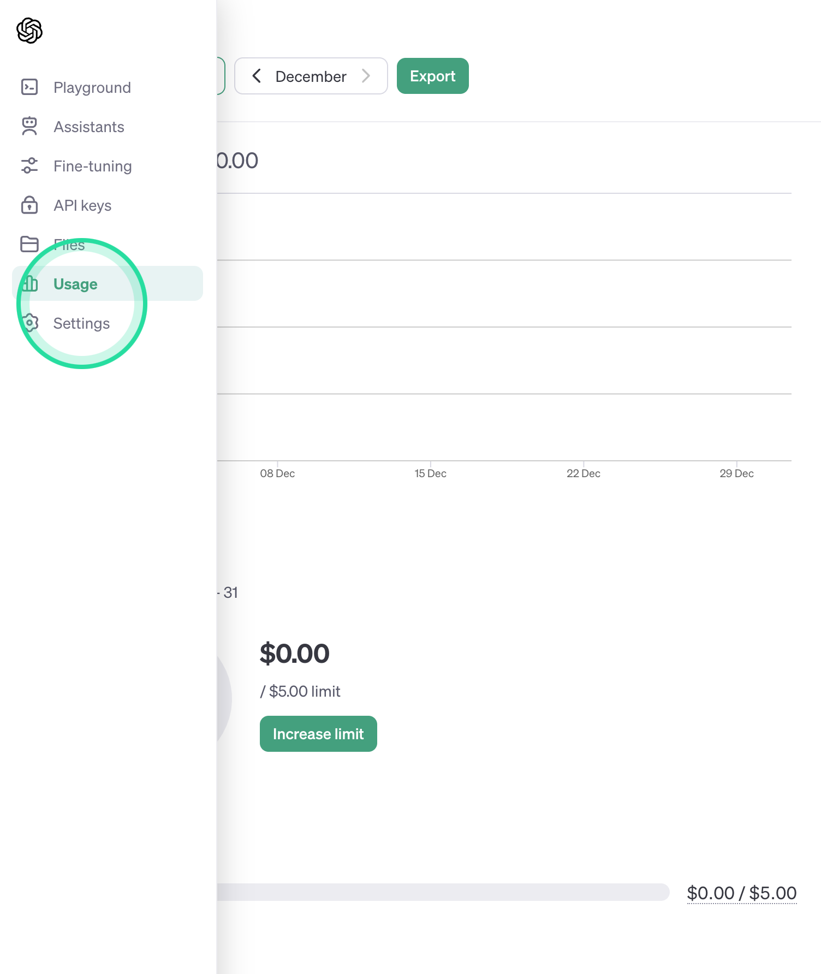The width and height of the screenshot is (821, 974).
Task: Go to previous month with left chevron
Action: click(x=257, y=76)
